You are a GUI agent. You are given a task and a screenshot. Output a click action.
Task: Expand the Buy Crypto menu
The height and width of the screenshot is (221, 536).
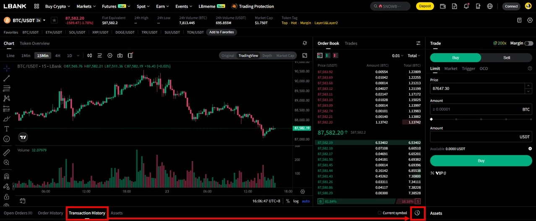click(57, 6)
